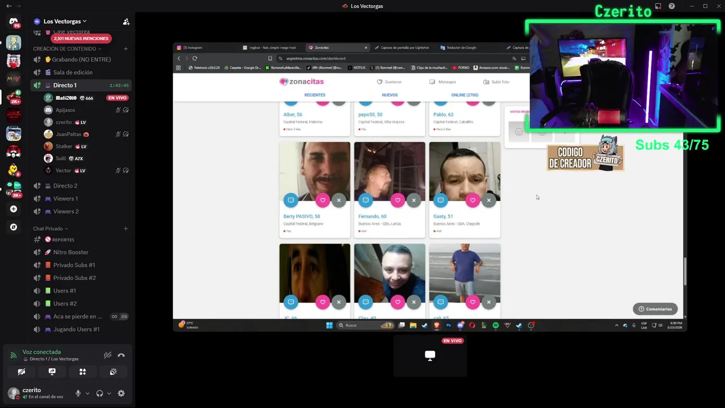725x408 pixels.
Task: Click the Comentarios button in stream
Action: coord(655,309)
